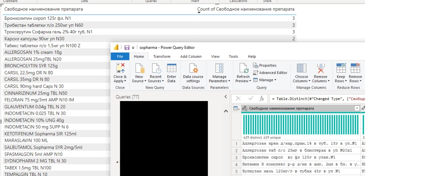Click the Queries [77] pane title
Image resolution: width=430 pixels, height=176 pixels.
click(127, 97)
